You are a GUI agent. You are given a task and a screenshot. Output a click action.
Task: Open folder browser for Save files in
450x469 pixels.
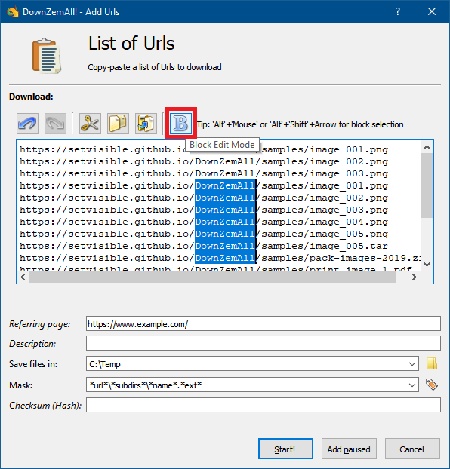(x=432, y=363)
